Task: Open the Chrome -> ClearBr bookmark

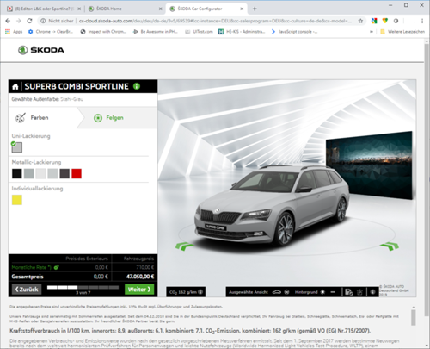Action: 51,32
